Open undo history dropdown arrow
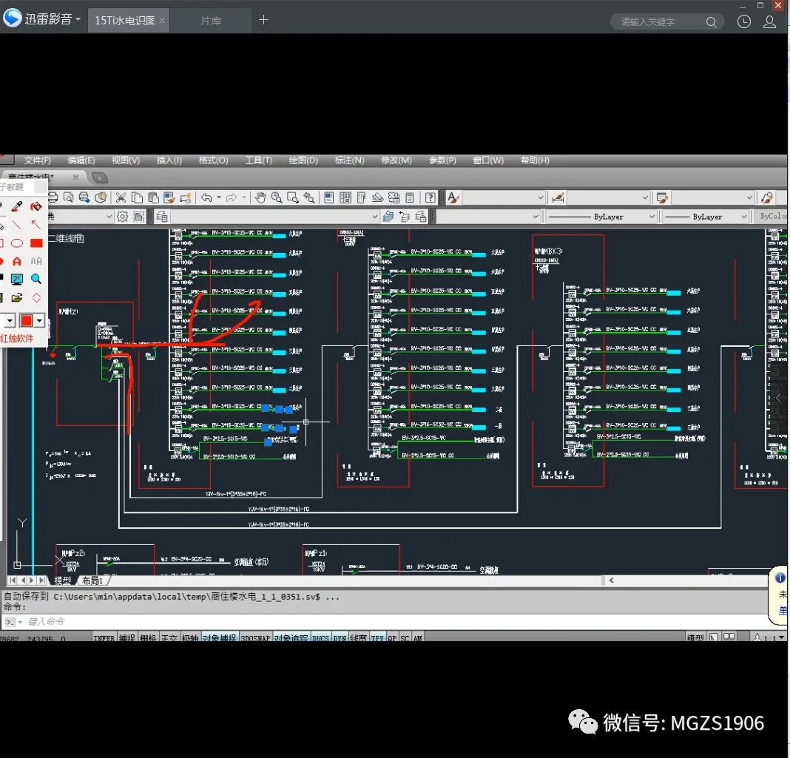This screenshot has height=758, width=790. (219, 197)
